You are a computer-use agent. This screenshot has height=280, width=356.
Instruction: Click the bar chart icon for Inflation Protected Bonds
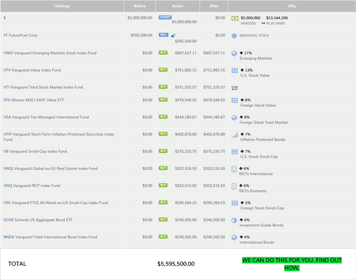tap(235, 135)
